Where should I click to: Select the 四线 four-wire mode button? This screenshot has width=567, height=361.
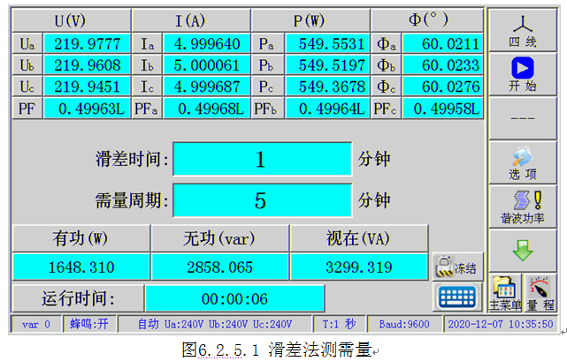pos(523,30)
